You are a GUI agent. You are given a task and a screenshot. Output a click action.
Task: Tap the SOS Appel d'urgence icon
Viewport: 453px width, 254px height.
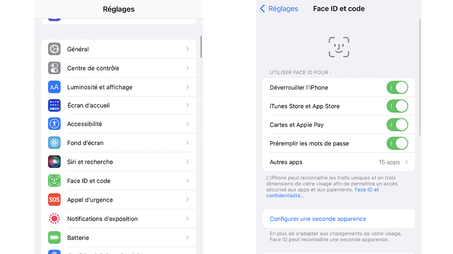coord(54,200)
